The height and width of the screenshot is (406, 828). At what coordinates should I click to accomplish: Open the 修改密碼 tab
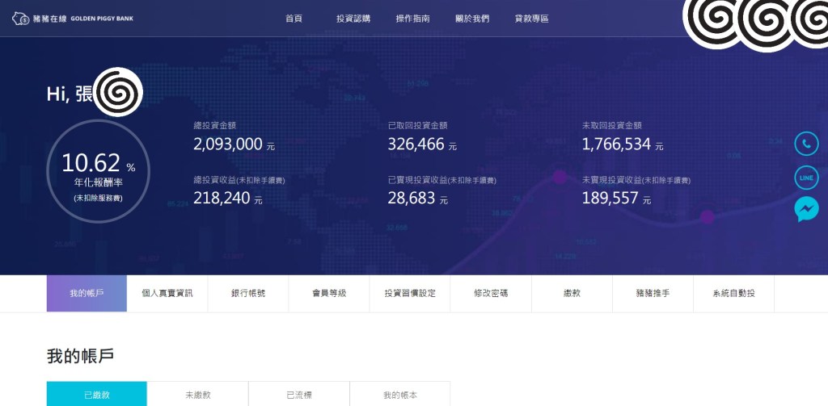click(491, 293)
